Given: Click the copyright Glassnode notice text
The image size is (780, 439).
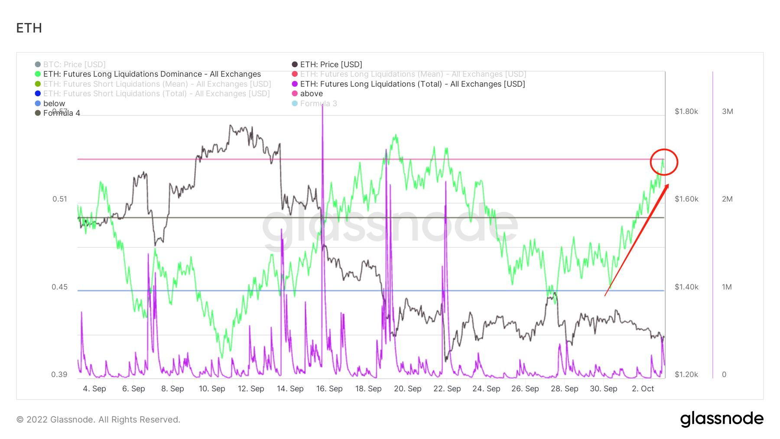Looking at the screenshot, I should click(98, 419).
